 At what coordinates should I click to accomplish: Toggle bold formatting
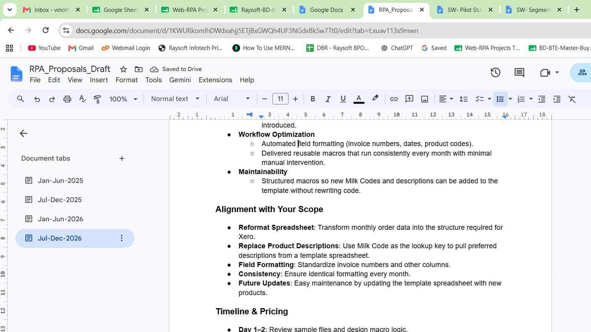313,99
